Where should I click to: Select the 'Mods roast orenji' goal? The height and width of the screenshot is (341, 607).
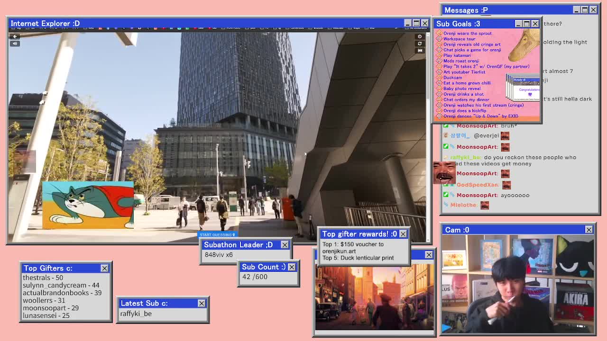pyautogui.click(x=461, y=61)
